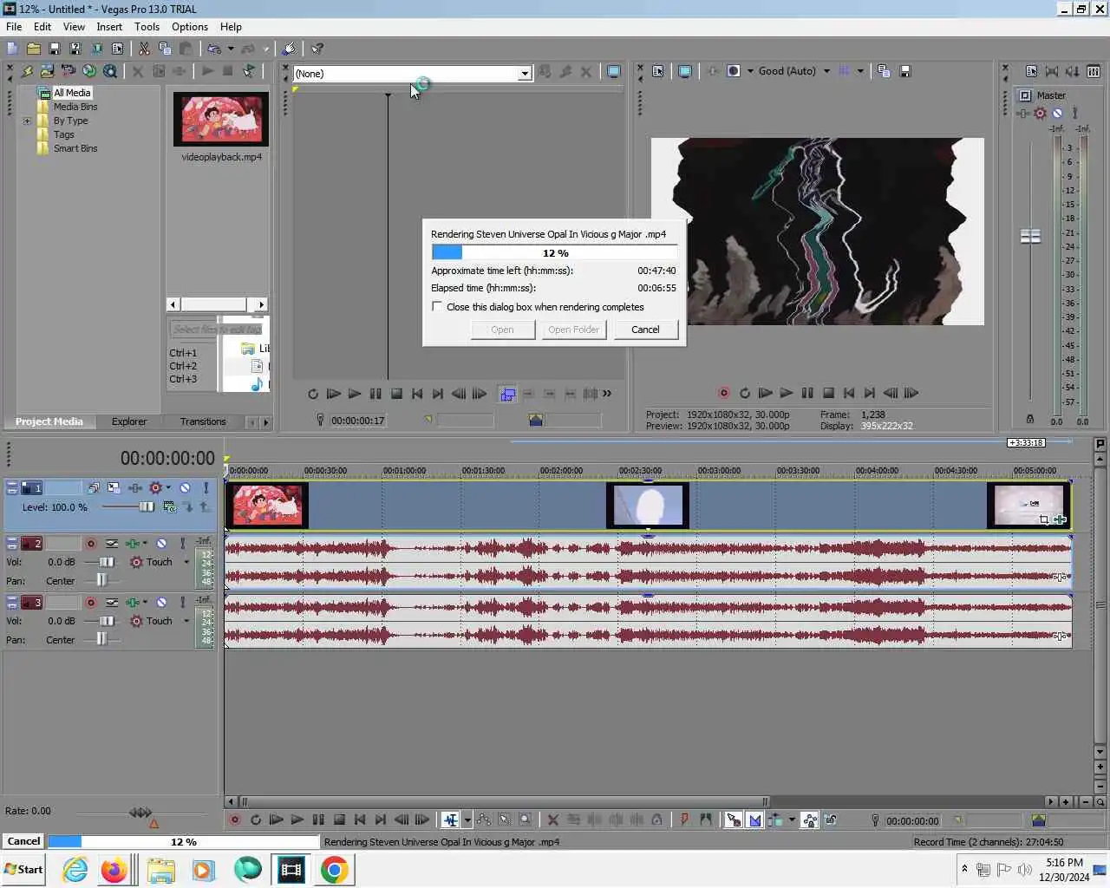Click the Insert Marker icon in timeline toolbar
Screen dimensions: 1110x888
[684, 819]
